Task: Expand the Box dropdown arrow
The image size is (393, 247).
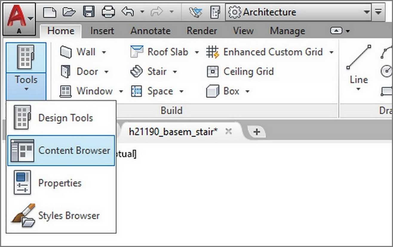Action: point(247,91)
